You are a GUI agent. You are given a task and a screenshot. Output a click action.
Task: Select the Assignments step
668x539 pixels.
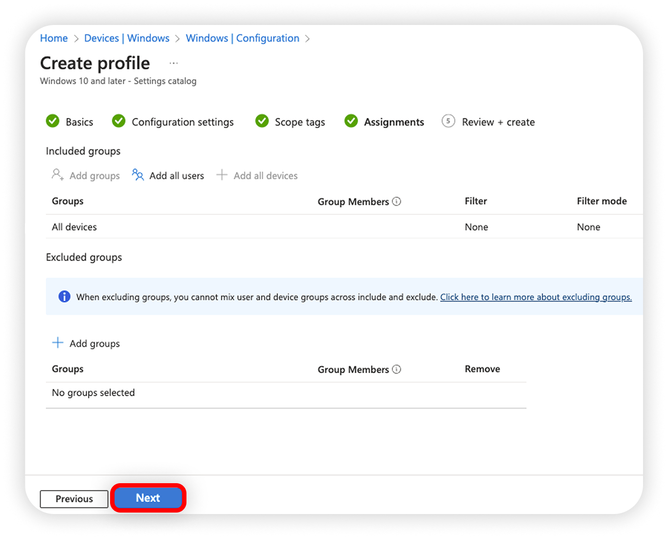click(x=384, y=121)
